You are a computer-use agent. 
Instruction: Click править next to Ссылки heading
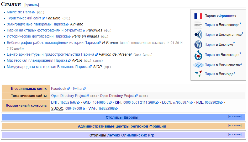(31, 5)
